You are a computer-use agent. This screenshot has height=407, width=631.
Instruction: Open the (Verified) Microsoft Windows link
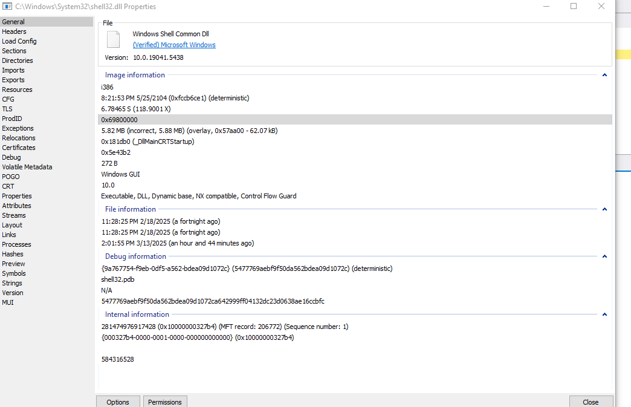(174, 45)
